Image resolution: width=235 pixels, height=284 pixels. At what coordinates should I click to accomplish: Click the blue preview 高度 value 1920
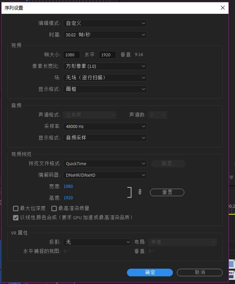68,198
